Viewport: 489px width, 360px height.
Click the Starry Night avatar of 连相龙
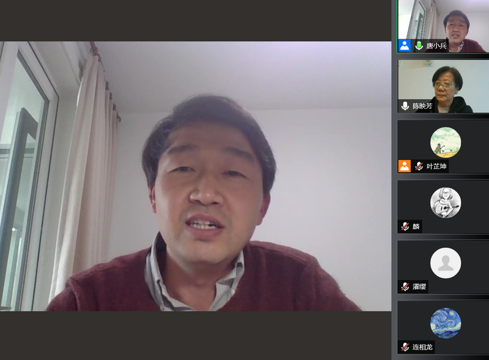pyautogui.click(x=445, y=323)
